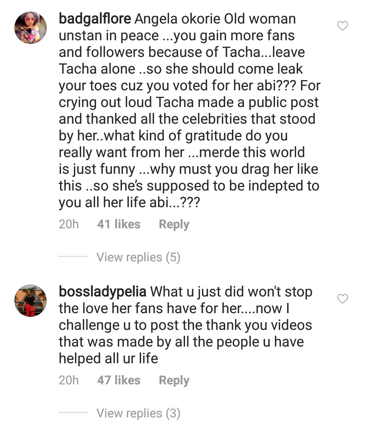
Task: Reply to bossladypelia's comment
Action: (x=174, y=380)
